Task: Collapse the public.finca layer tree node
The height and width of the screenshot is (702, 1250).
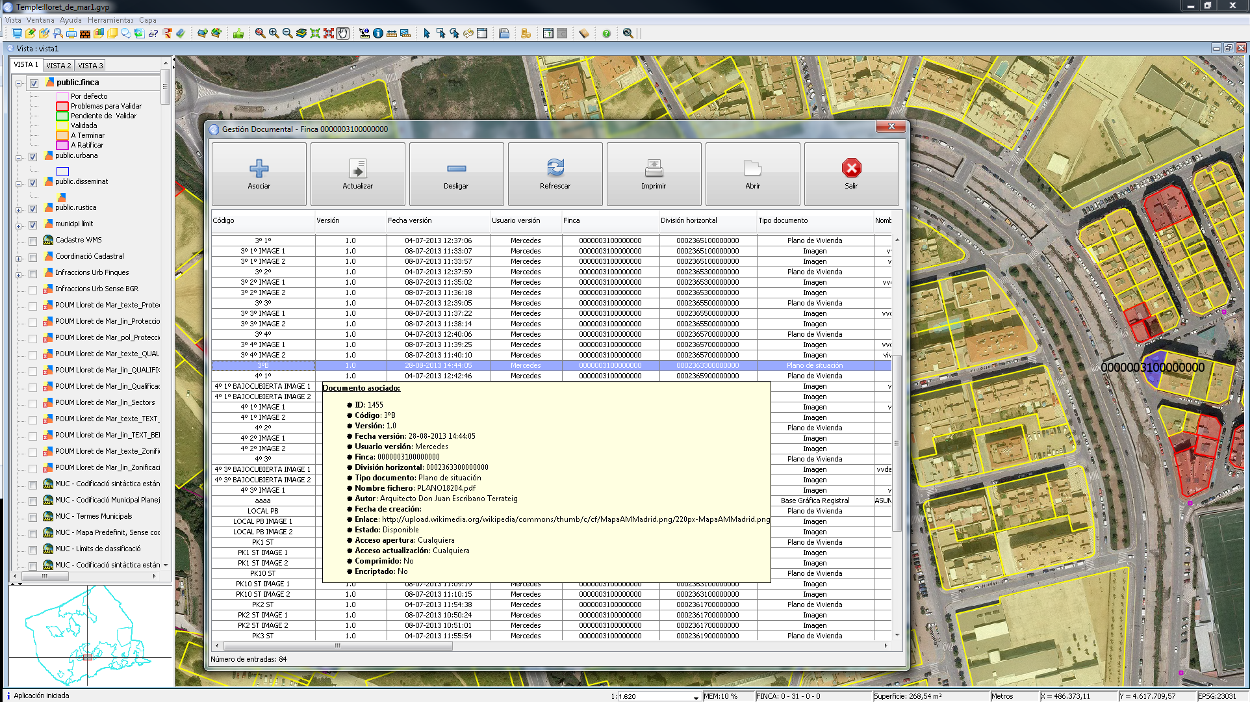Action: (x=19, y=83)
